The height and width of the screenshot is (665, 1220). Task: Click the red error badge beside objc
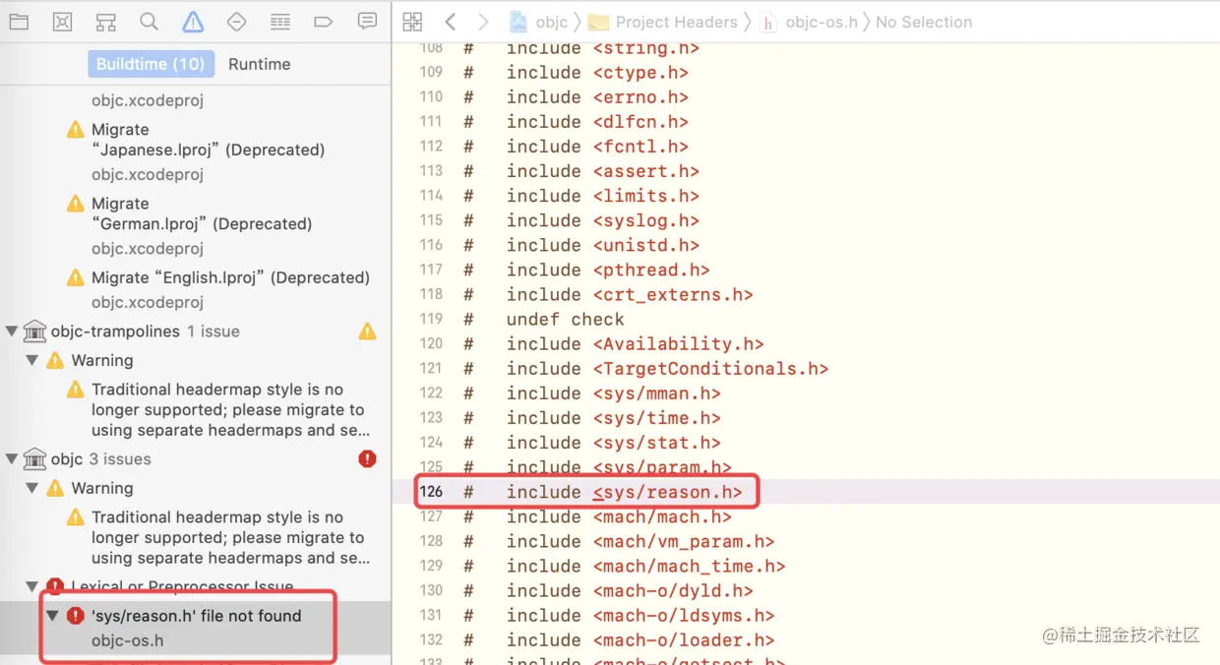(x=367, y=459)
